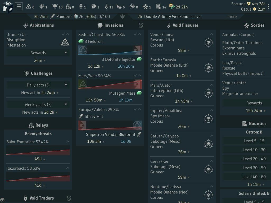Screen dimensions: 271x203
Task: Toggle the 24m arbitration timer format
Action: point(40,61)
